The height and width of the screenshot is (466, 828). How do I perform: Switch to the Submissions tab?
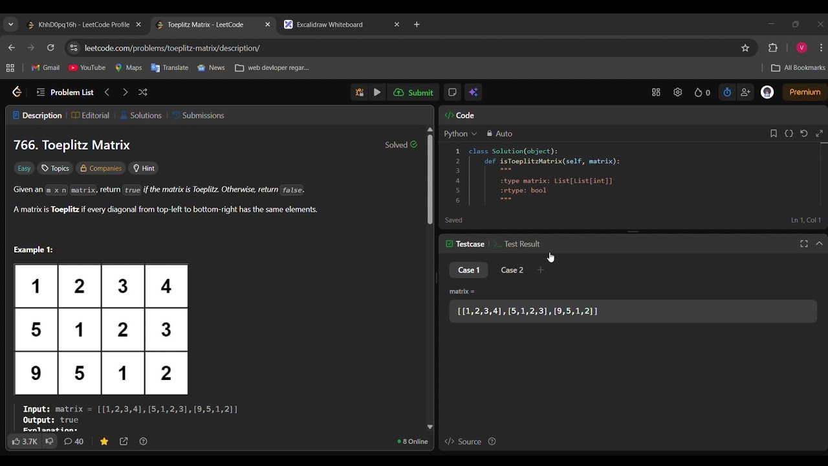[198, 115]
